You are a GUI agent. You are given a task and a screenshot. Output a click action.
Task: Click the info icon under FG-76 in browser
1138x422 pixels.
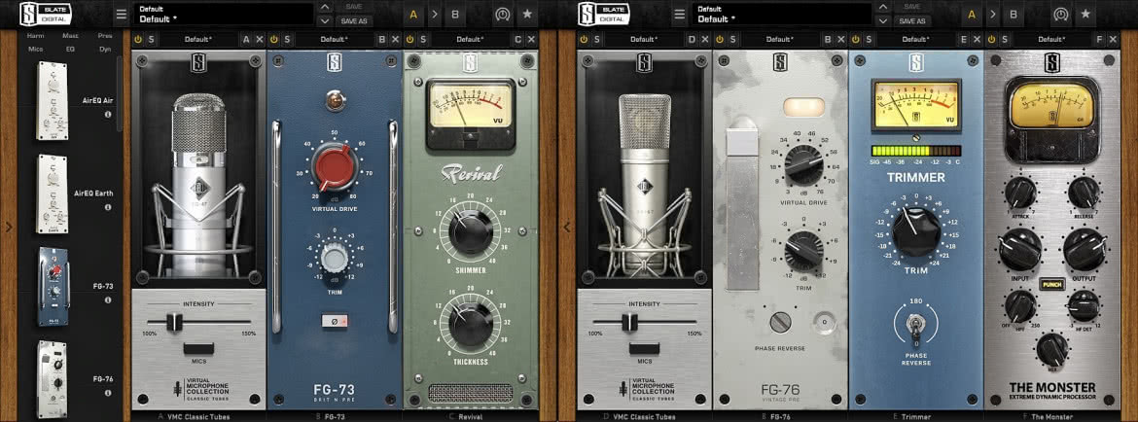tap(108, 393)
